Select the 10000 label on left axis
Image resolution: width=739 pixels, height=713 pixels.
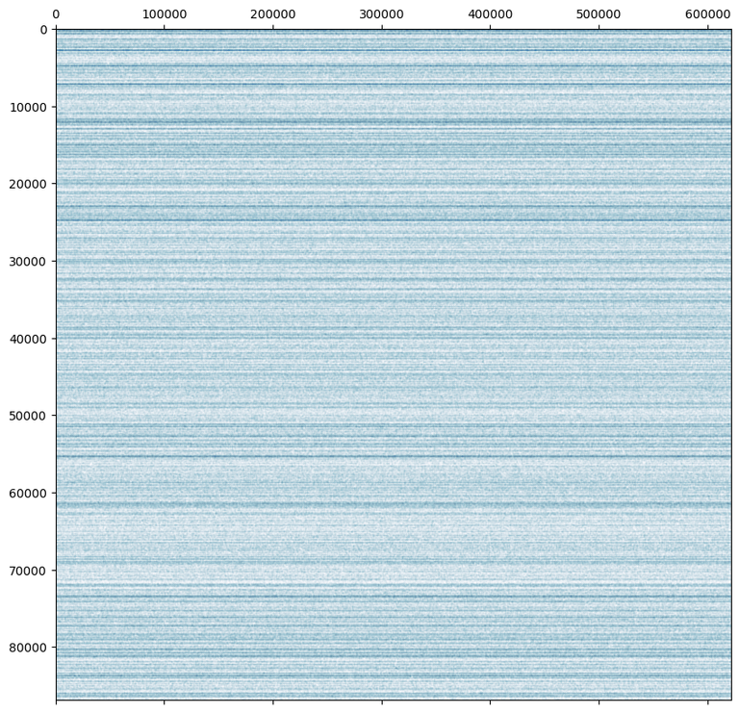(28, 107)
